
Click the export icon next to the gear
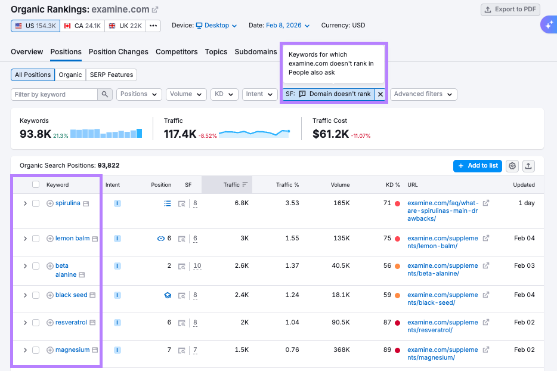coord(528,166)
